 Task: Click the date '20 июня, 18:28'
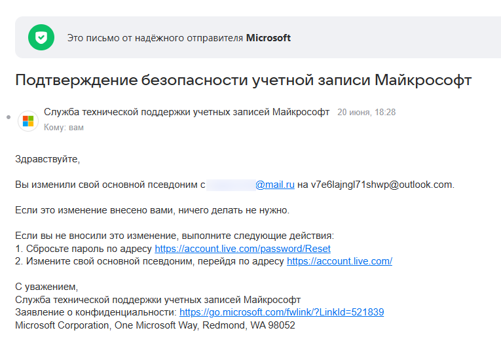click(367, 112)
